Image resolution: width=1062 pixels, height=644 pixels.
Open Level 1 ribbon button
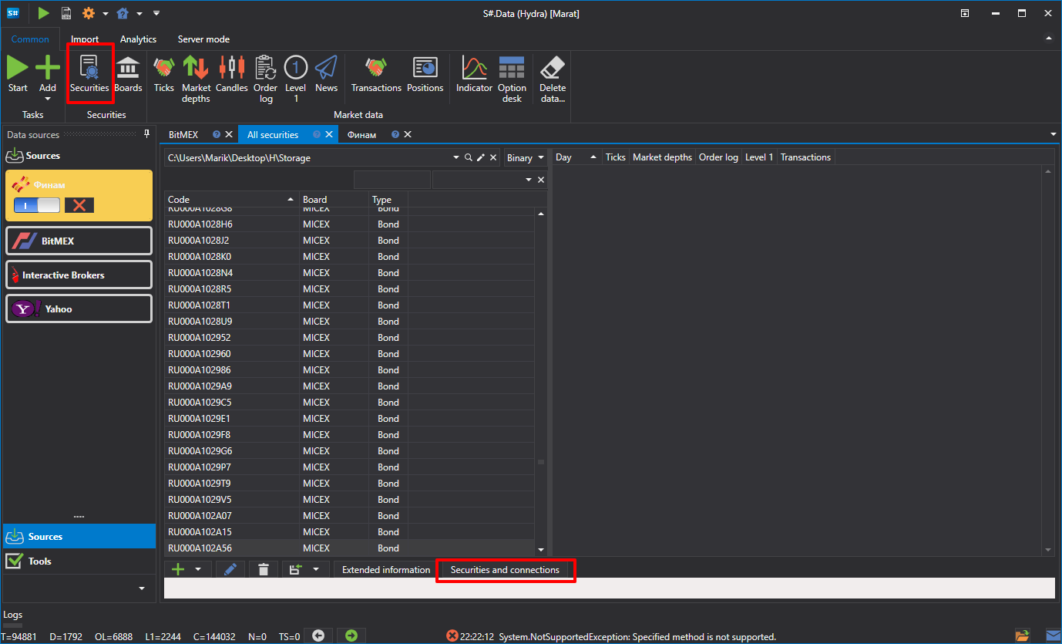coord(296,80)
